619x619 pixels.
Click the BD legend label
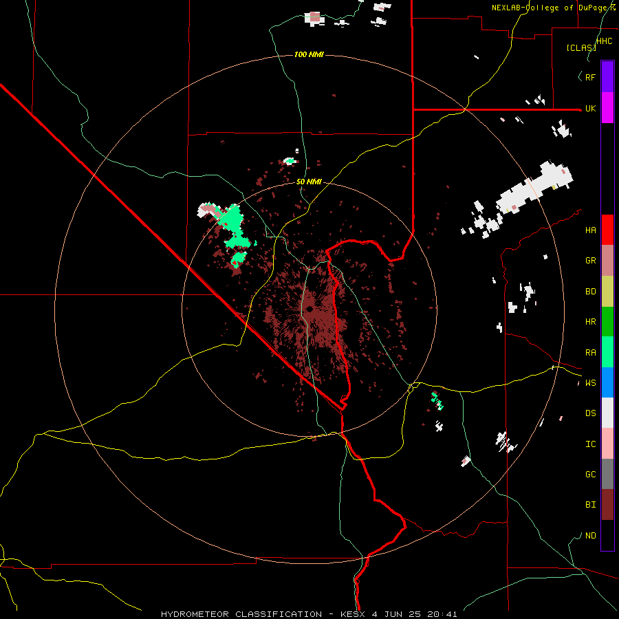[x=590, y=292]
